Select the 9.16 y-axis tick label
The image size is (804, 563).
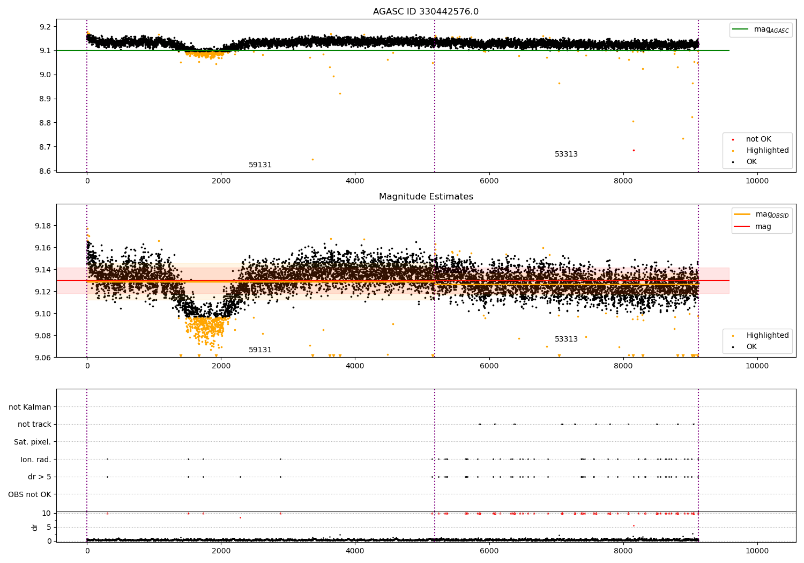coord(43,248)
